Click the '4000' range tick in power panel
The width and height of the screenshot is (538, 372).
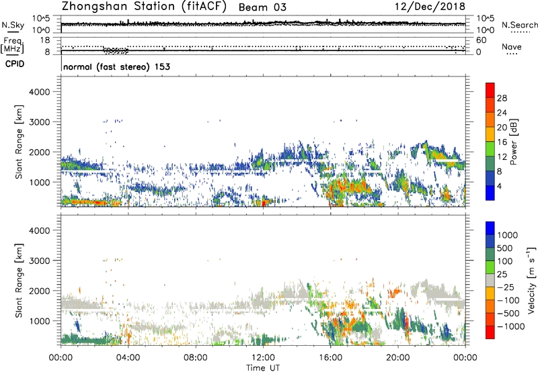pyautogui.click(x=39, y=92)
